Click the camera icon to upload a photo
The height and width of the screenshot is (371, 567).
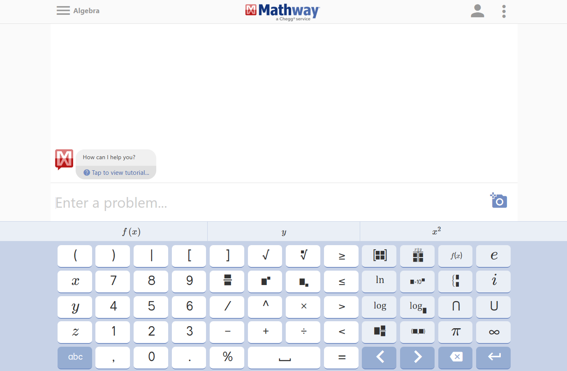[499, 201]
